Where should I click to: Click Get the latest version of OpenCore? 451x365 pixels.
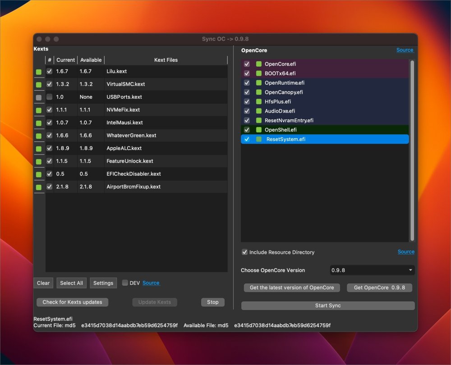[x=292, y=287]
